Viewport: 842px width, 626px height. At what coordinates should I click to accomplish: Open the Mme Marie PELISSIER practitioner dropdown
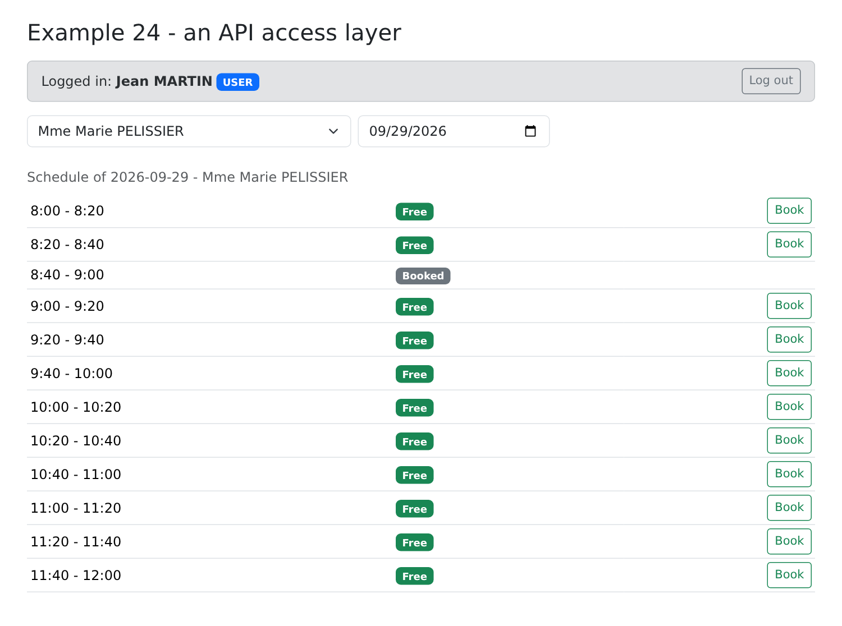point(189,131)
